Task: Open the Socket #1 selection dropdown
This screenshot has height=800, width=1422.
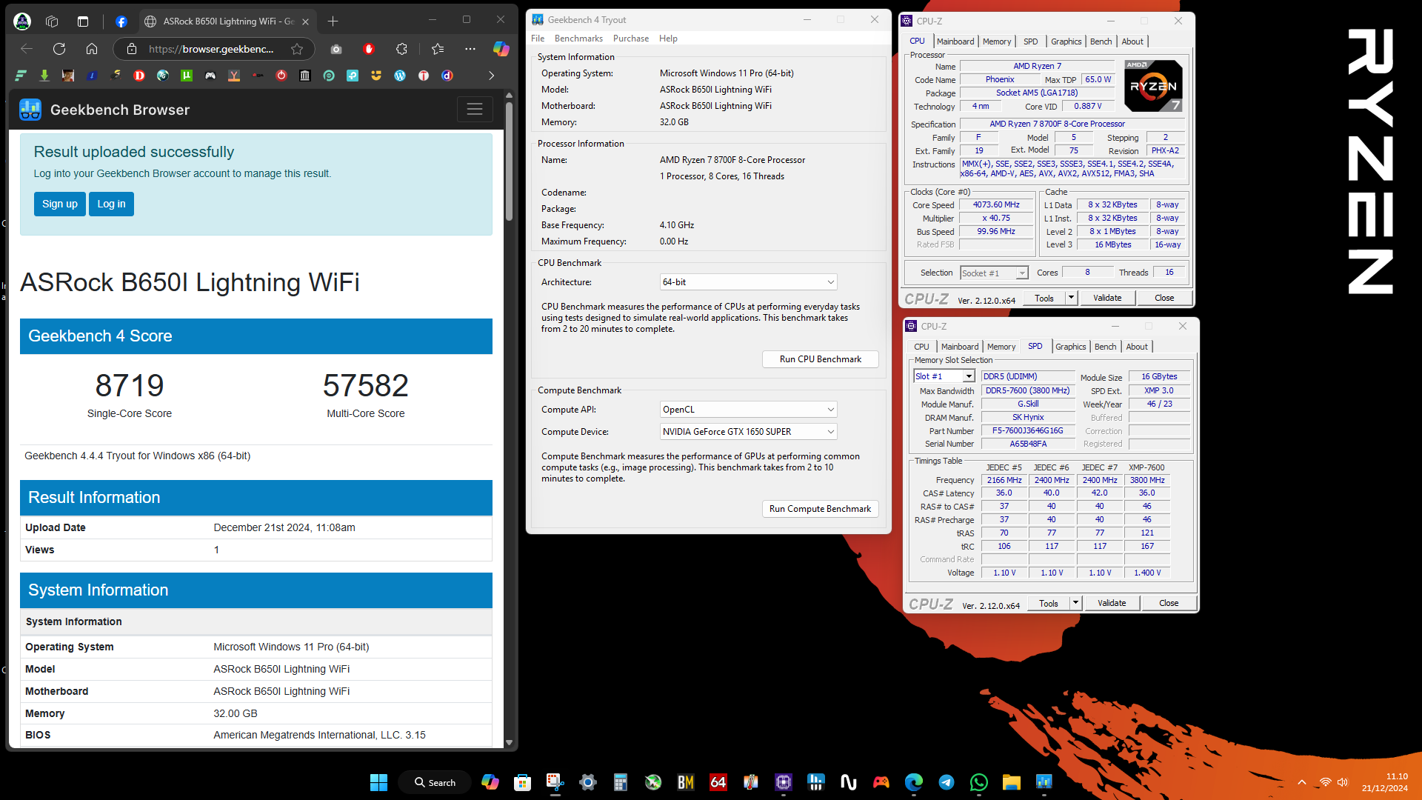Action: [x=994, y=273]
